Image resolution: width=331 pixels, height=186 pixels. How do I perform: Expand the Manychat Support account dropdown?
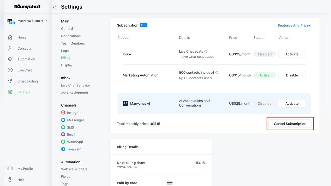(x=47, y=20)
